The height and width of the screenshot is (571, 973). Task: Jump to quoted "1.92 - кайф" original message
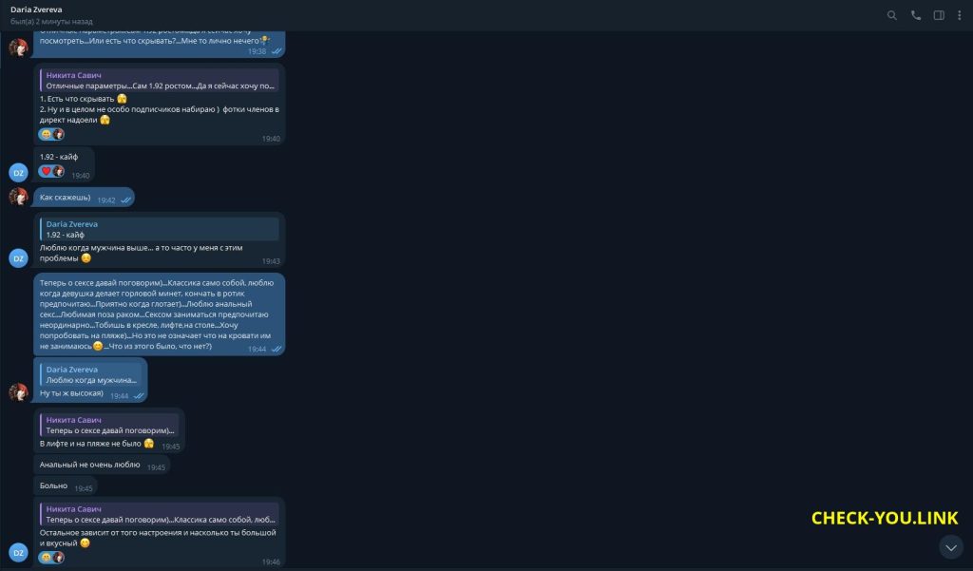159,229
